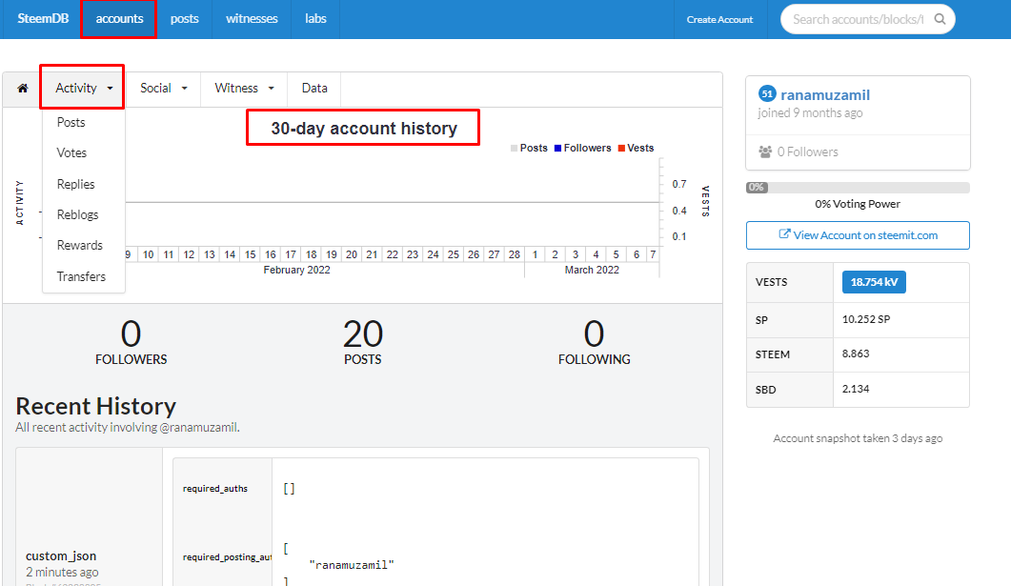
Task: Click the 0 FOLLOWERS counter
Action: click(x=131, y=342)
